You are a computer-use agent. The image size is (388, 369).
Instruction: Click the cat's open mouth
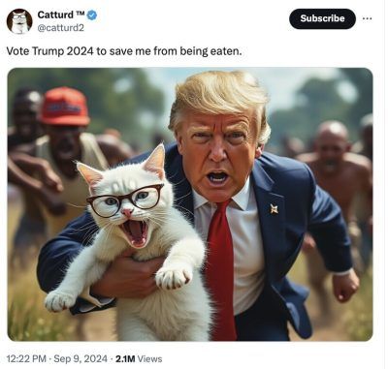click(x=136, y=231)
